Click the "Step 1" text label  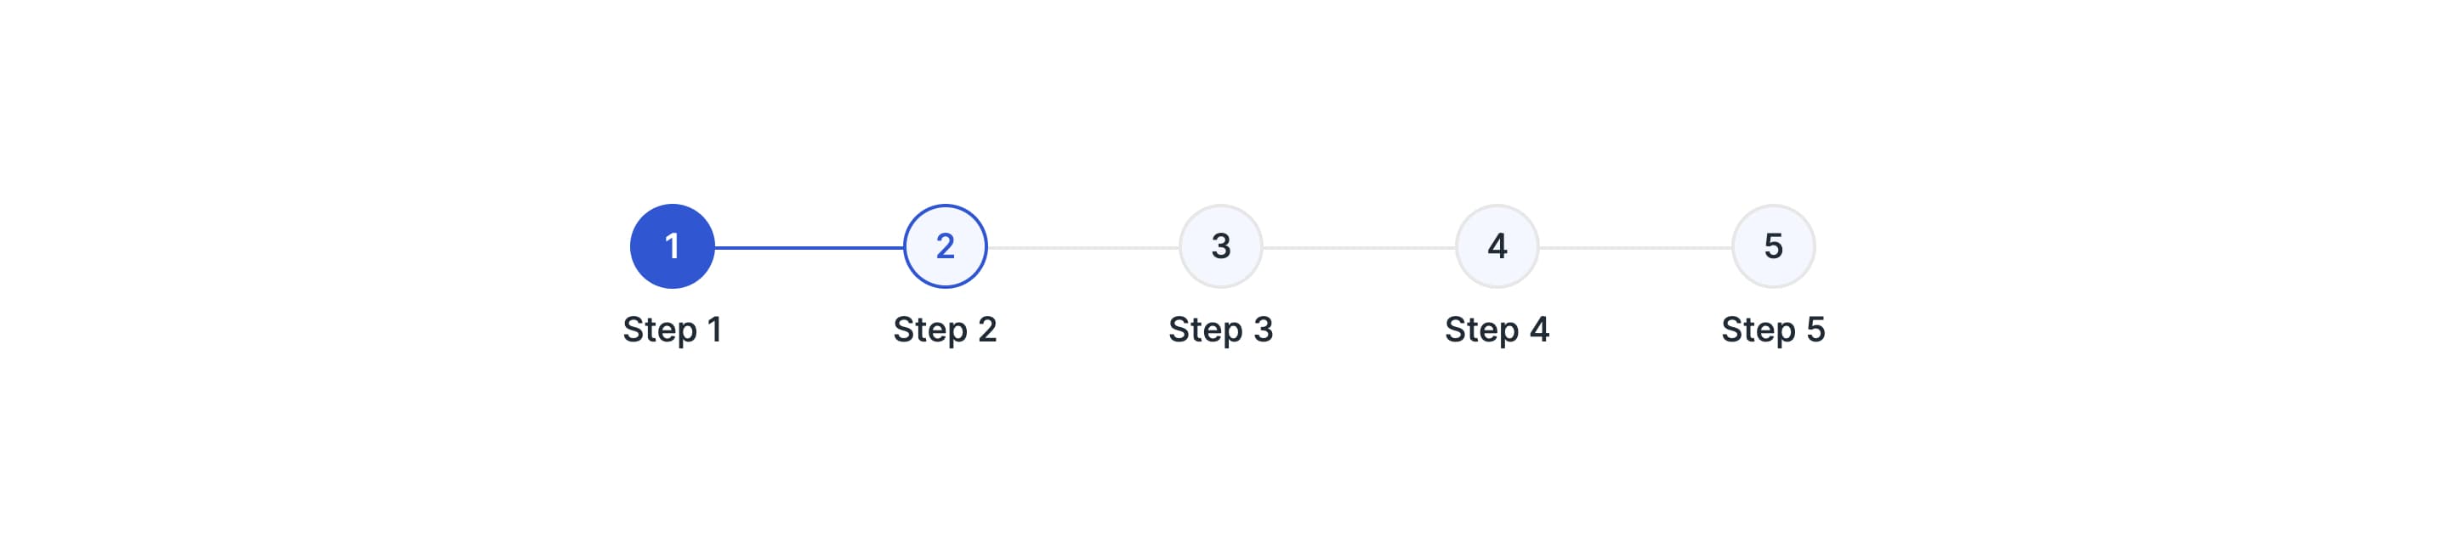[x=672, y=330]
